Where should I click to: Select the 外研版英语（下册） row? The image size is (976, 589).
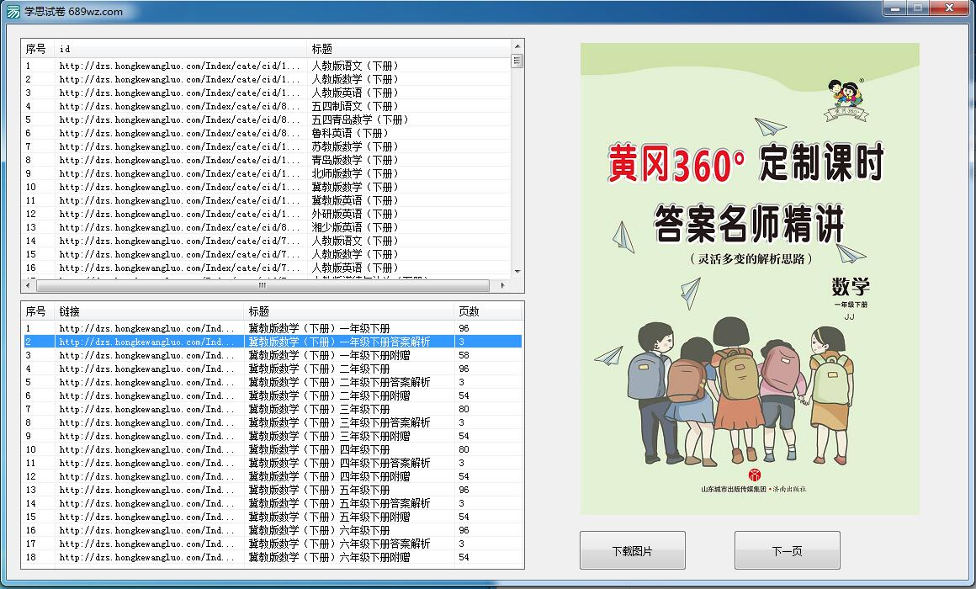(x=267, y=215)
